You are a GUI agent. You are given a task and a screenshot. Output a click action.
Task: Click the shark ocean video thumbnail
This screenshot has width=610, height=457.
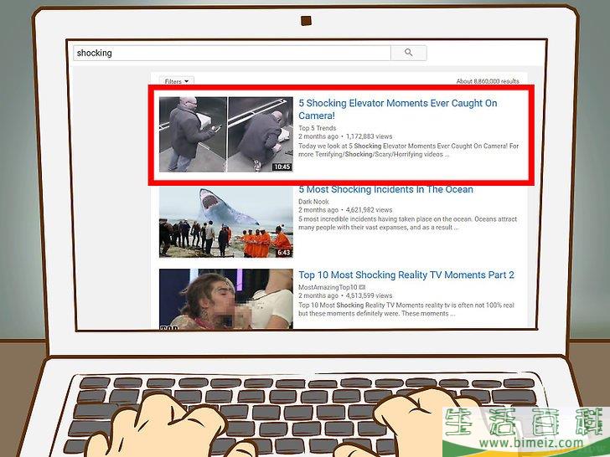[x=225, y=222]
